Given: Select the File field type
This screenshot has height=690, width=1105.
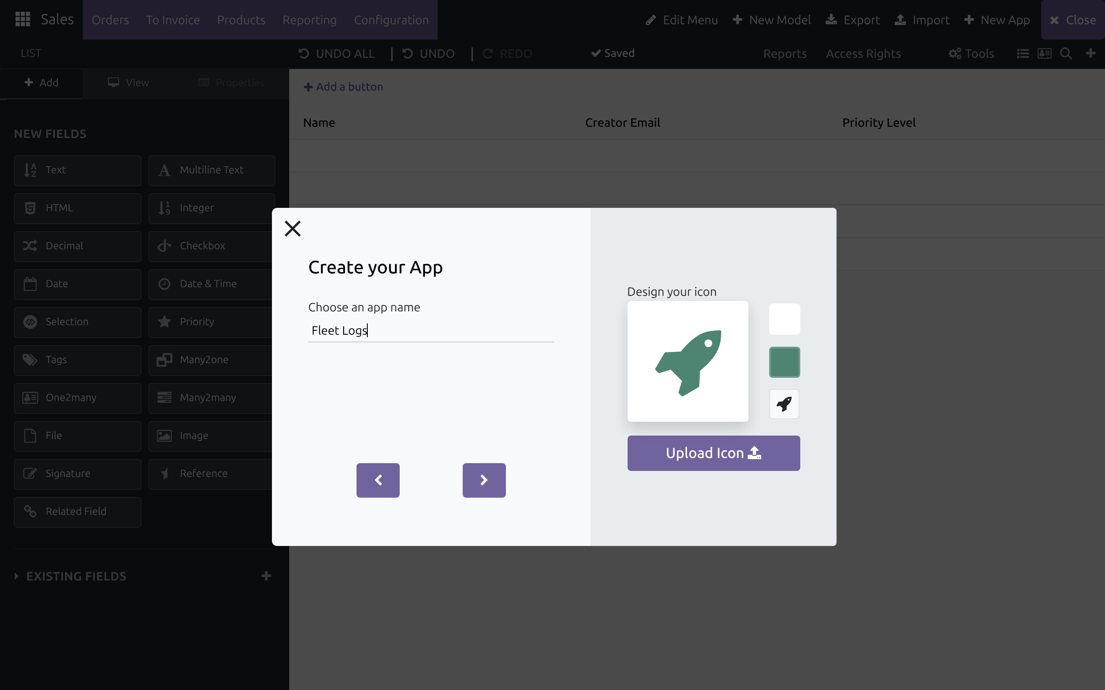Looking at the screenshot, I should (78, 436).
